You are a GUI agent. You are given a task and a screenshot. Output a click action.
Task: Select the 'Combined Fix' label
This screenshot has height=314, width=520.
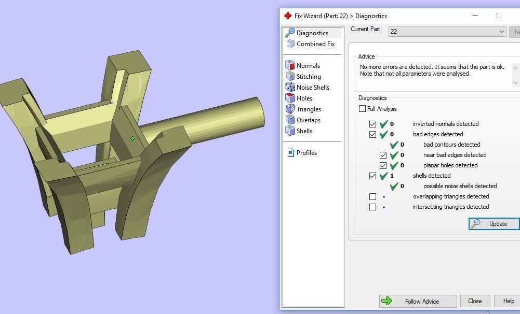coord(316,44)
